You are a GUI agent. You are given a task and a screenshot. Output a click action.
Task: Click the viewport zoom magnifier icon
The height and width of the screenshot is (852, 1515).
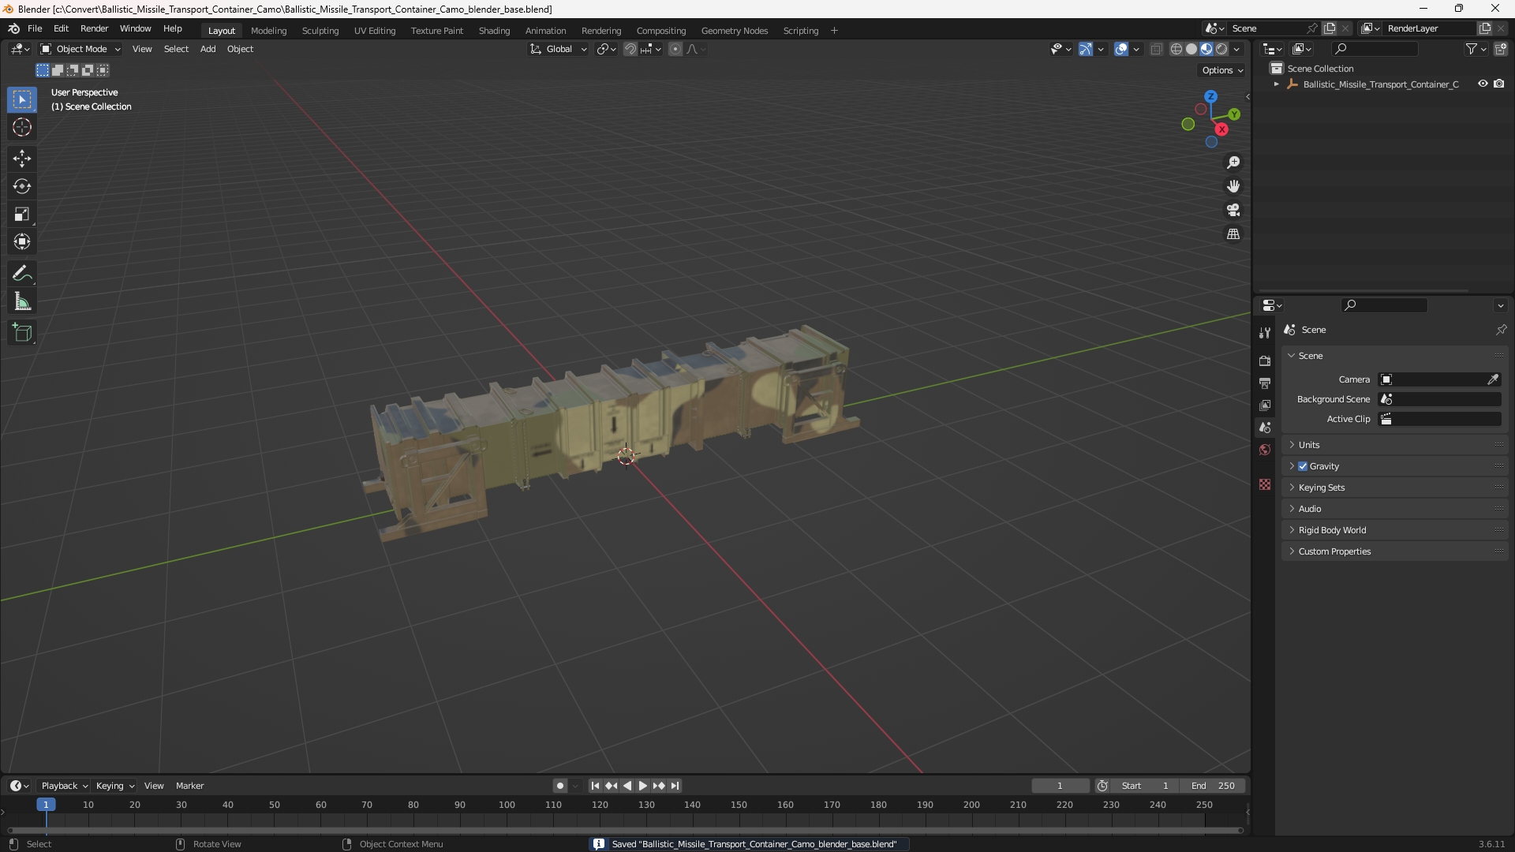point(1233,163)
